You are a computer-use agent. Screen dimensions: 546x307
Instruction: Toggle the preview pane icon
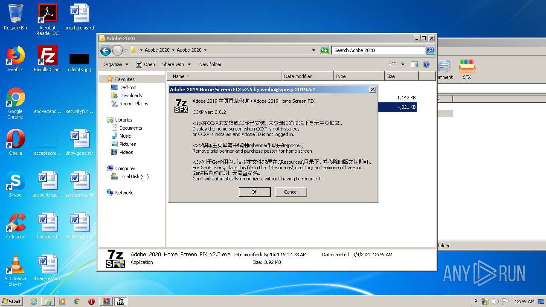[x=414, y=64]
